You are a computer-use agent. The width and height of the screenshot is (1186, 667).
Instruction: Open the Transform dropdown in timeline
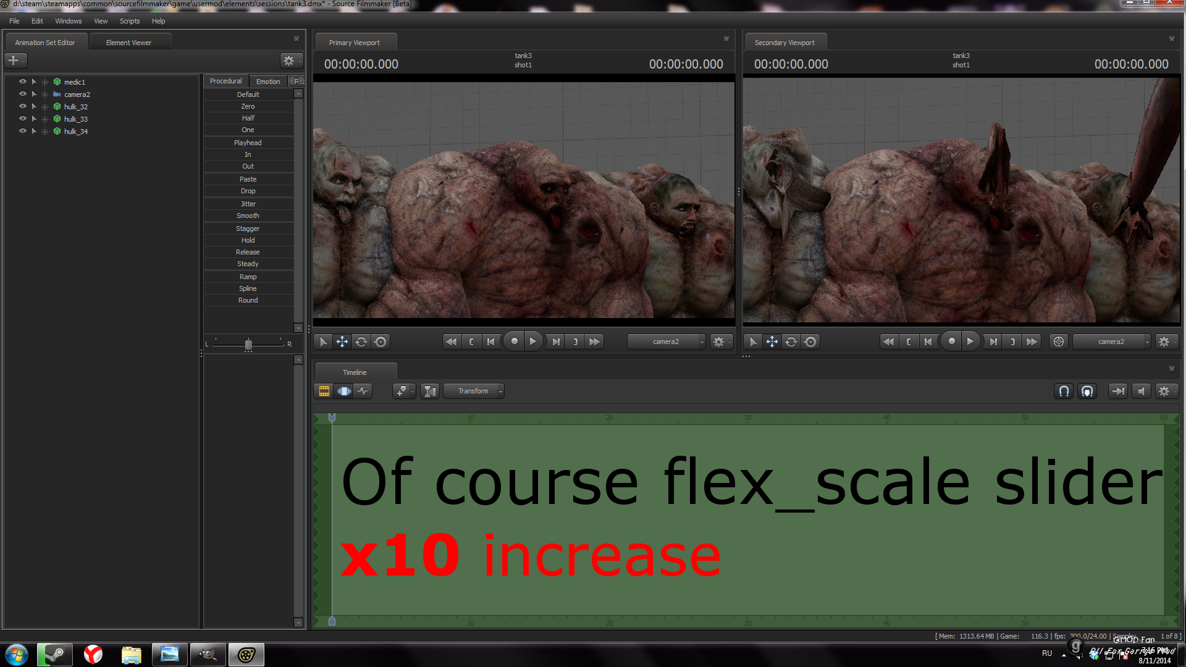(x=474, y=391)
